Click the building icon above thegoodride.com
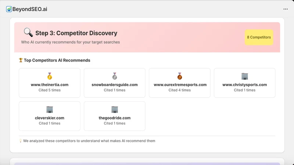The height and width of the screenshot is (165, 294). click(115, 109)
